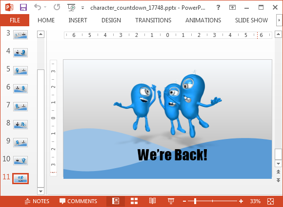Open the undo history dropdown arrow
The image size is (283, 207).
(45, 7)
